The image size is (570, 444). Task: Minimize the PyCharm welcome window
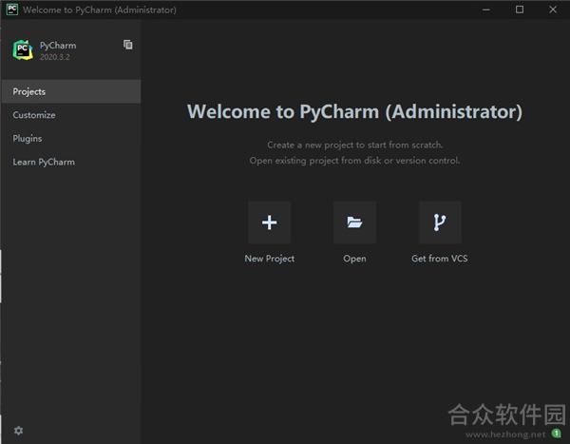pyautogui.click(x=486, y=10)
